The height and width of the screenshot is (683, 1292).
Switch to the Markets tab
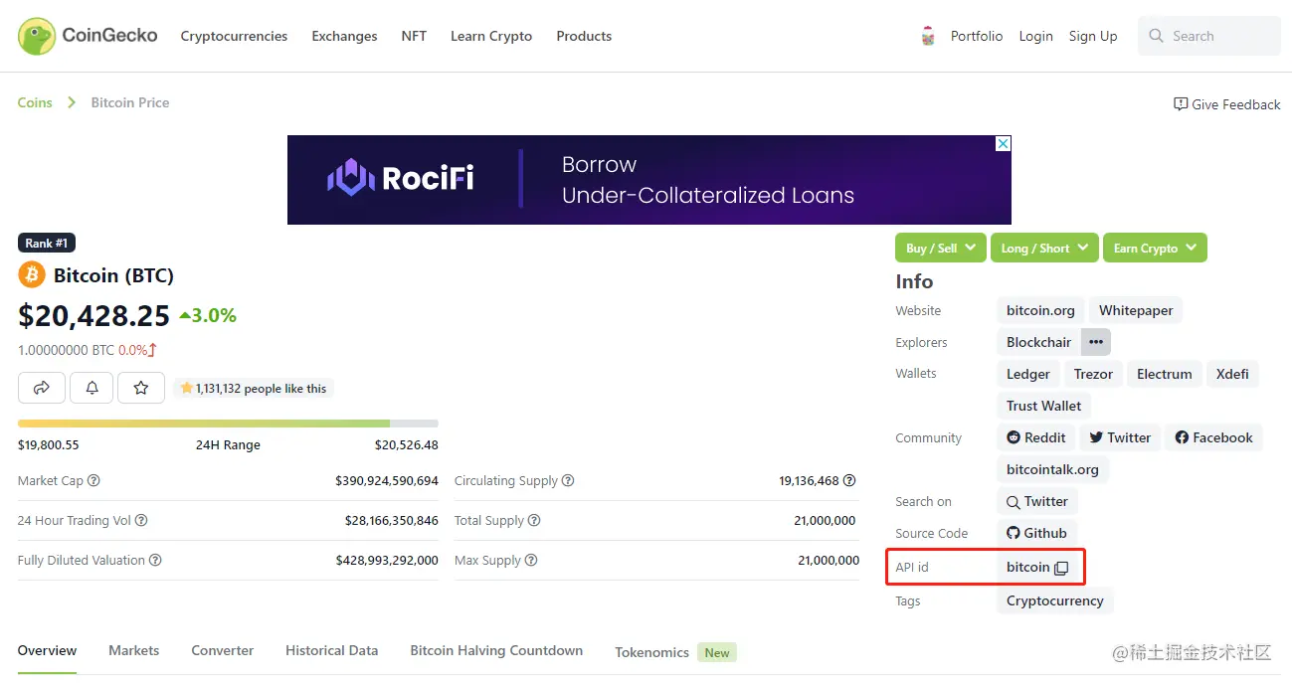click(x=134, y=650)
